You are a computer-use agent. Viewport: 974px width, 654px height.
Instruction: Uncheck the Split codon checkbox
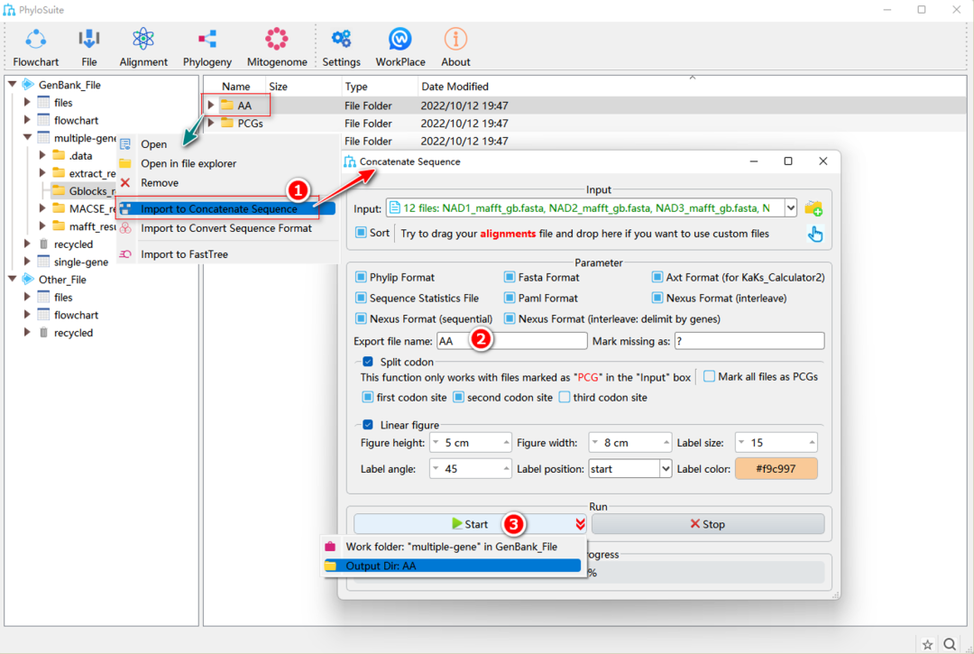click(x=368, y=362)
